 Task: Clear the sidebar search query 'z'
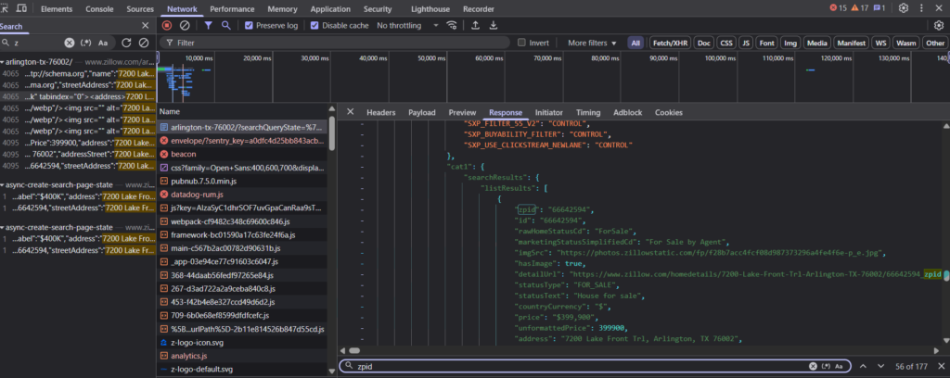pyautogui.click(x=69, y=43)
